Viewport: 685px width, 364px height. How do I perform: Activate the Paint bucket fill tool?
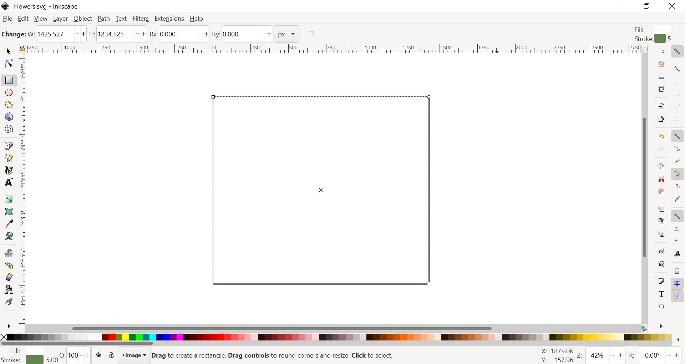coord(9,236)
